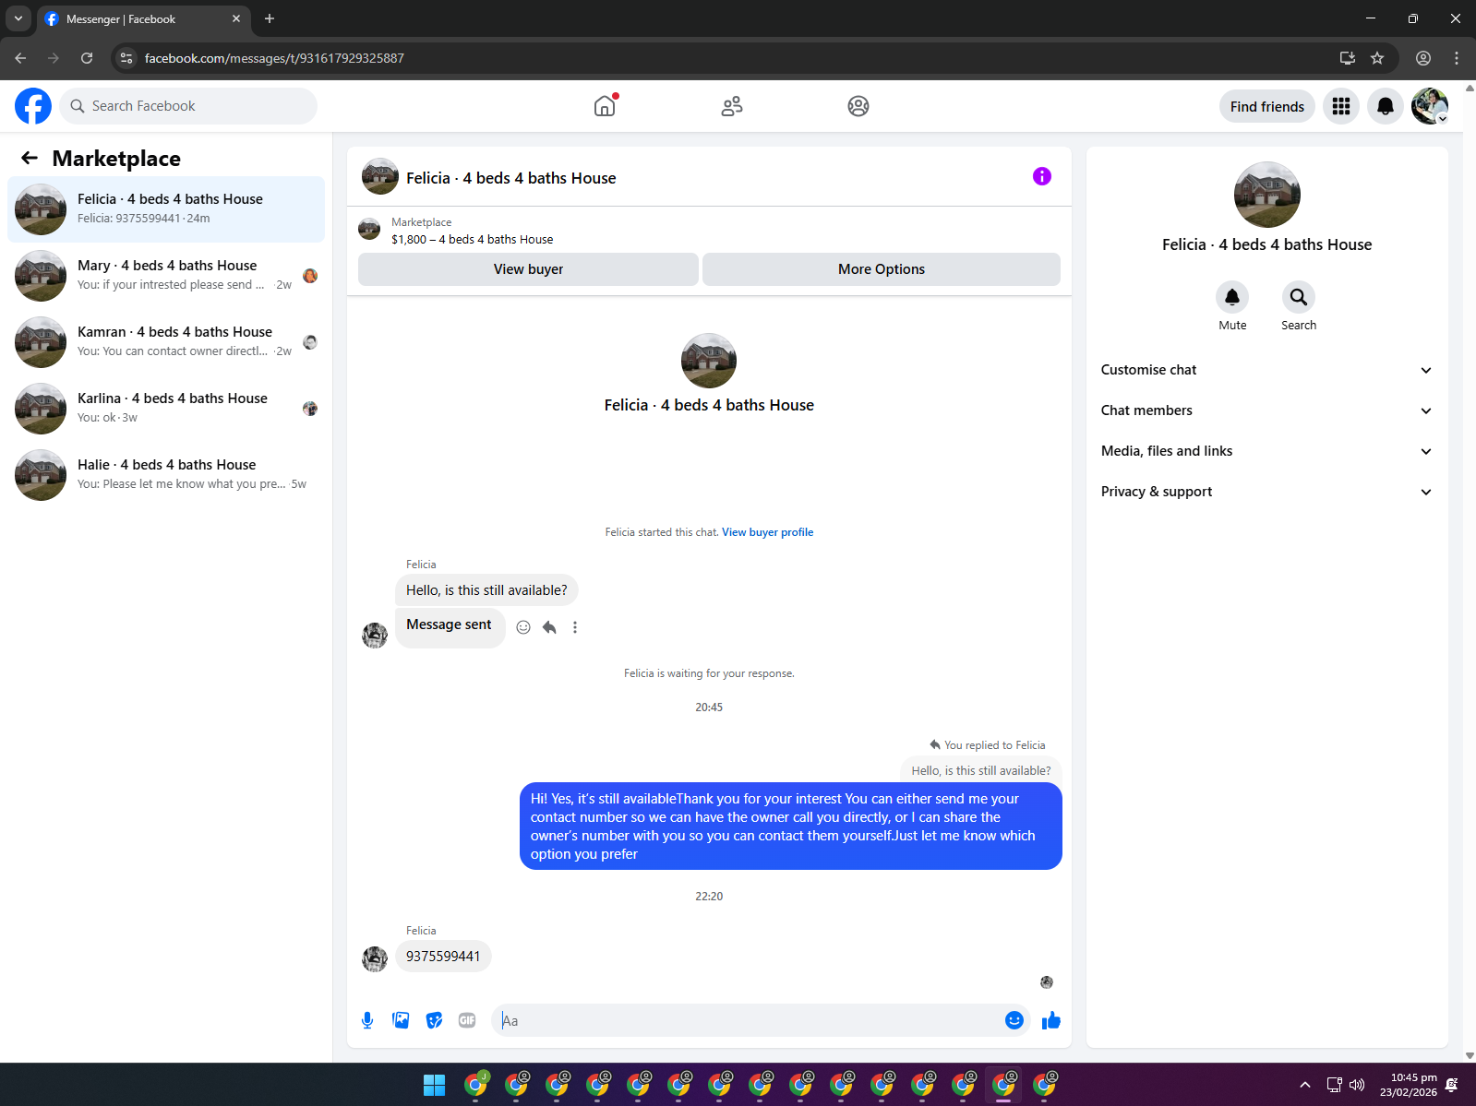The image size is (1476, 1106).
Task: Click the house thumbnail in right panel
Action: pyautogui.click(x=1266, y=195)
